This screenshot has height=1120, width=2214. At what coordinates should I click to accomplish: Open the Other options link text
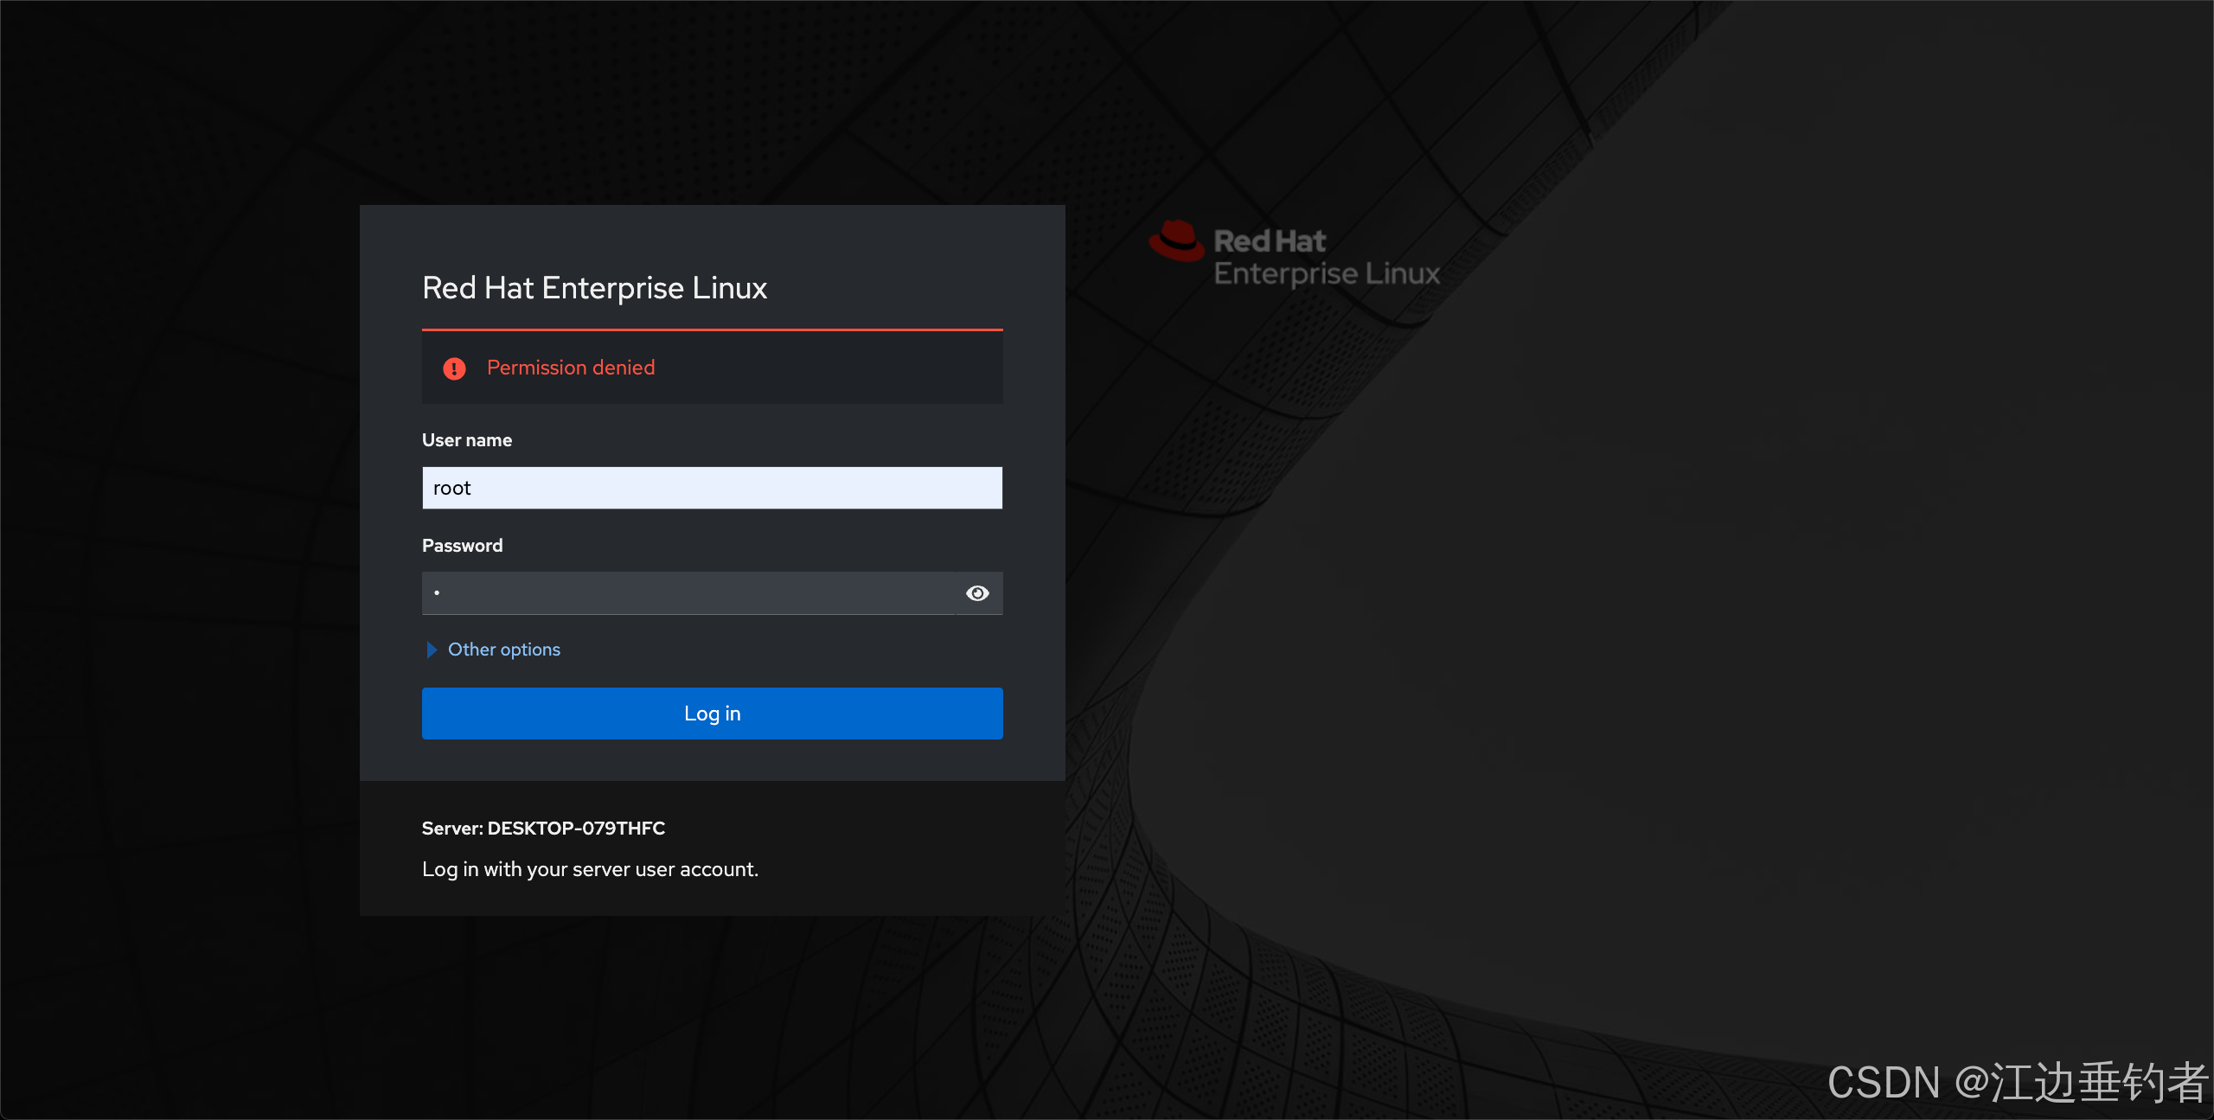click(504, 650)
